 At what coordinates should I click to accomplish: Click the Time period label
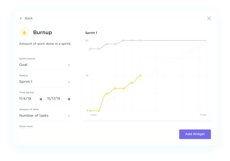tap(26, 92)
